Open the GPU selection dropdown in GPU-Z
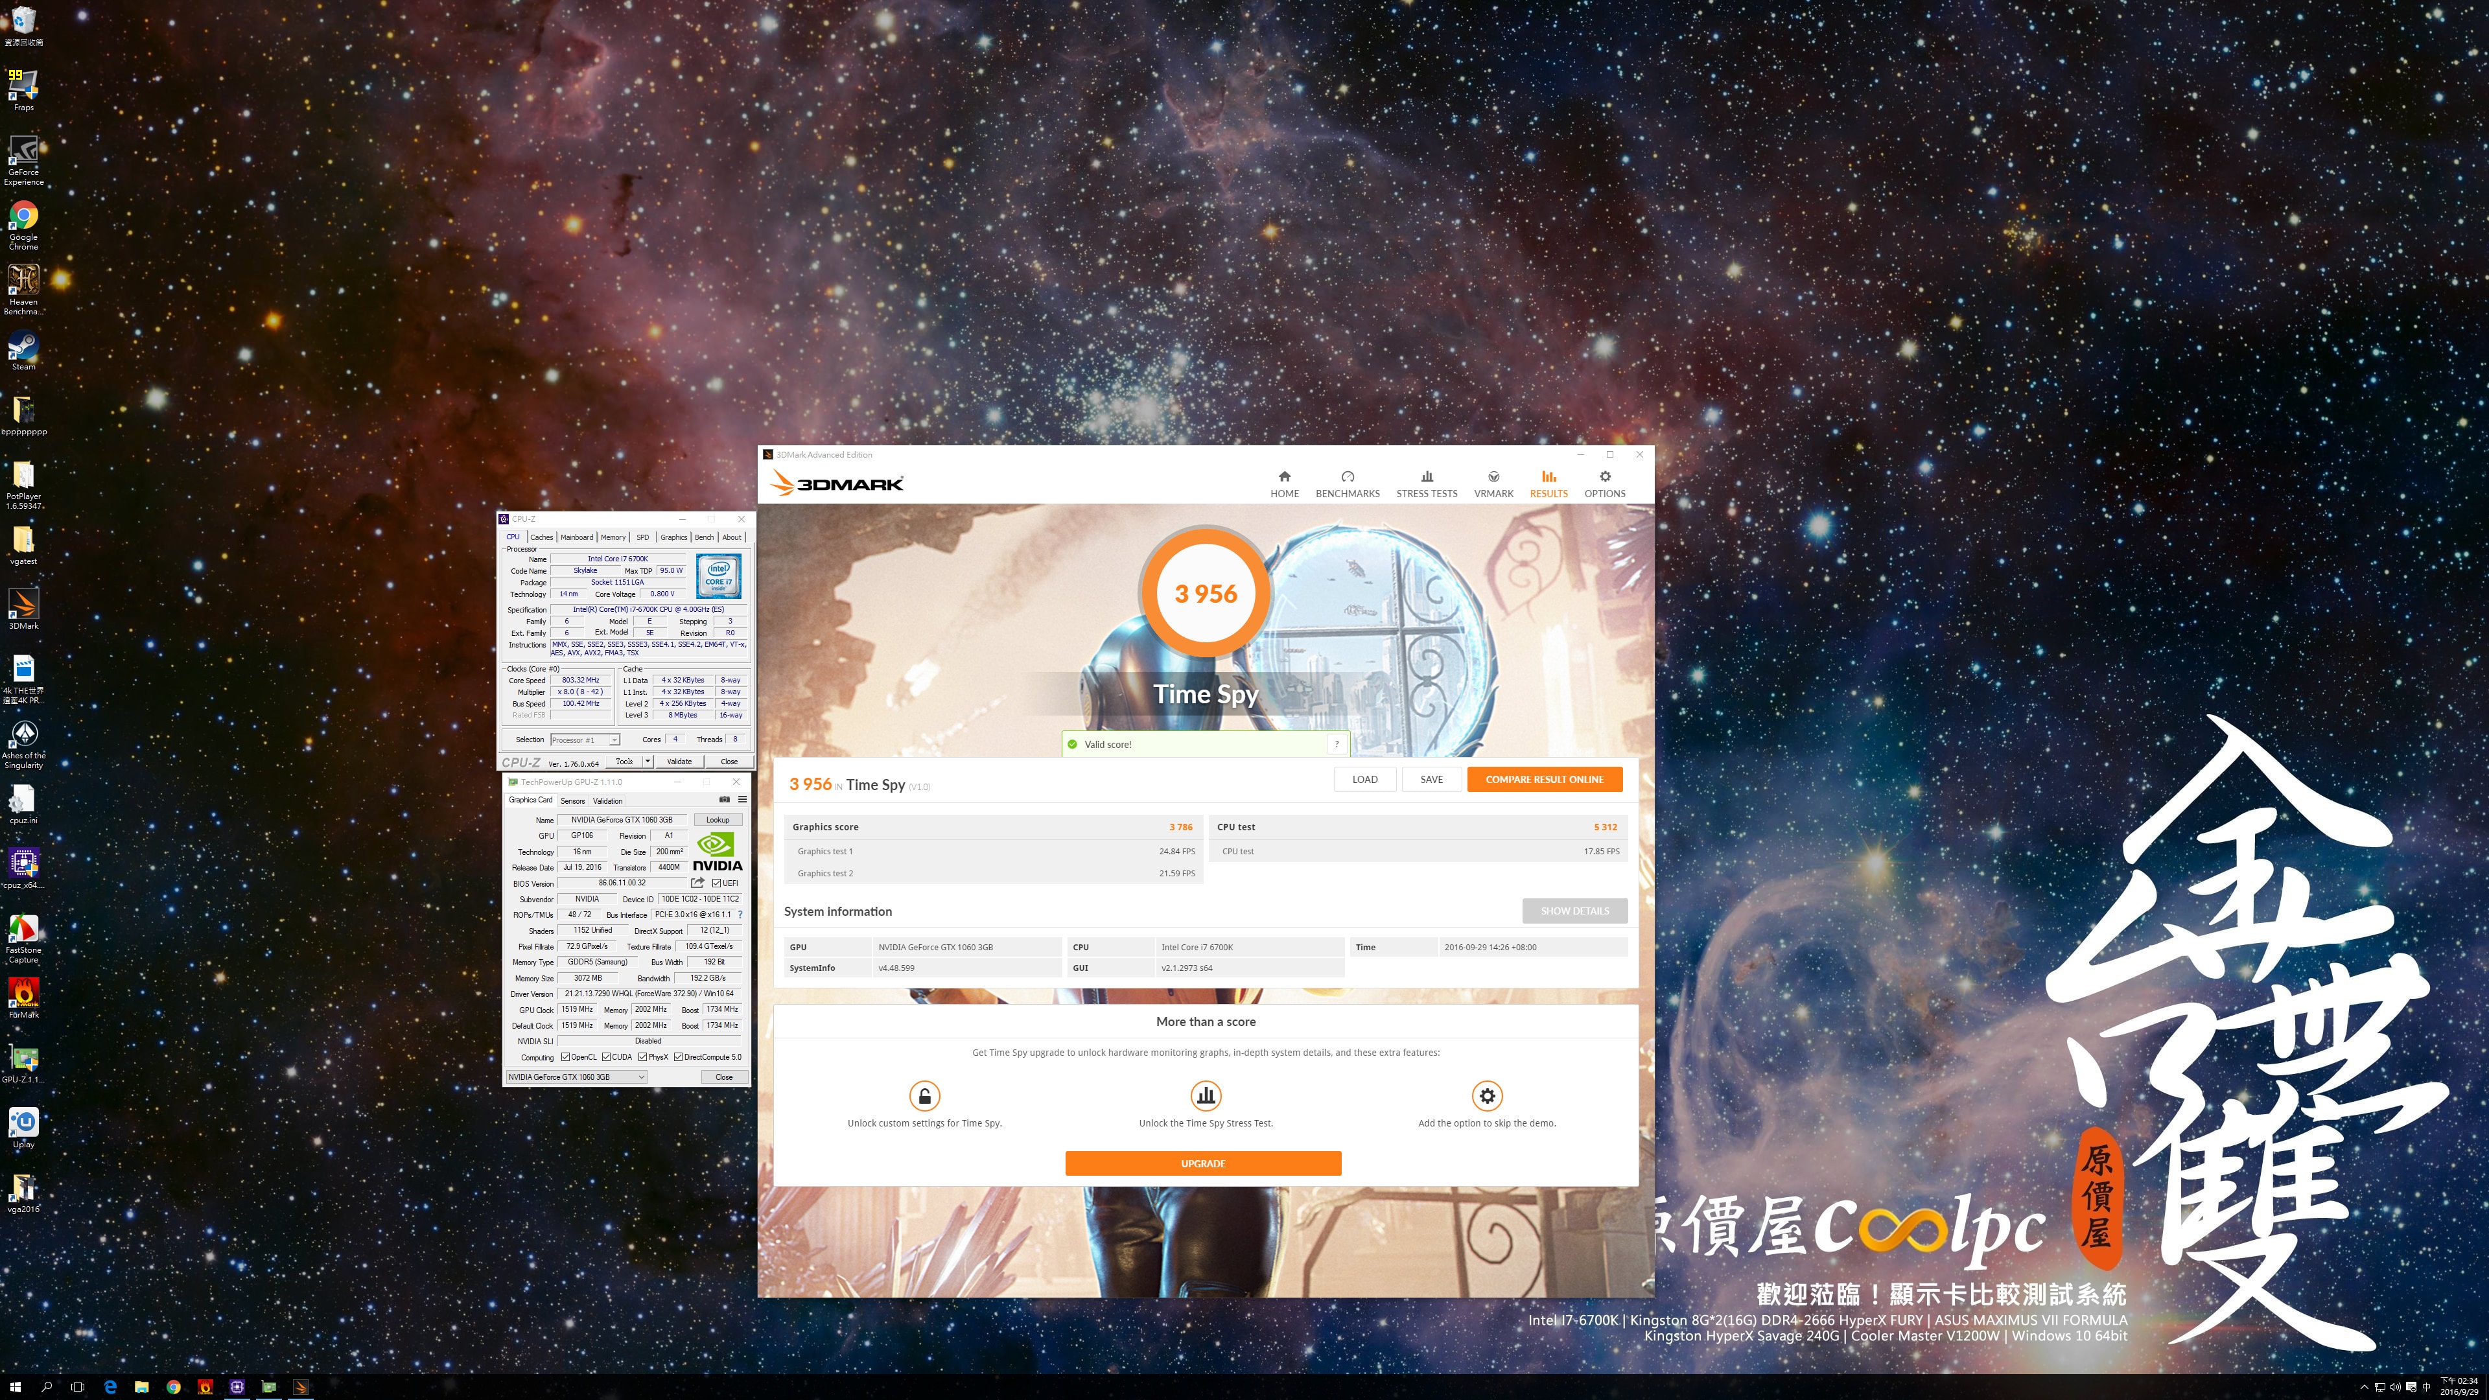This screenshot has width=2489, height=1400. coord(576,1077)
